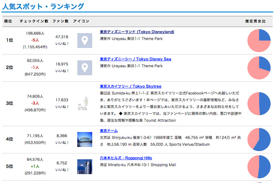This screenshot has width=275, height=183.
Task: Click the +1人 change value
Action: tap(35, 166)
